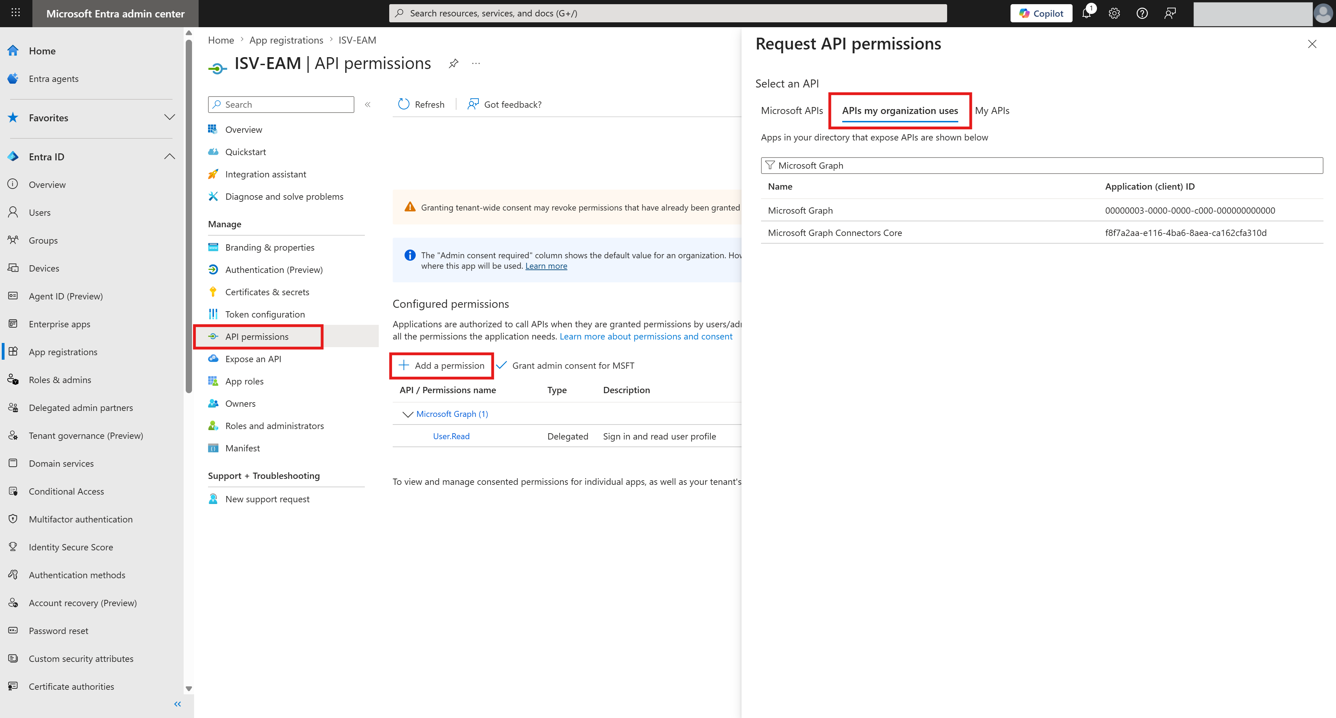
Task: Select the APIs my organization uses tab
Action: (x=900, y=110)
